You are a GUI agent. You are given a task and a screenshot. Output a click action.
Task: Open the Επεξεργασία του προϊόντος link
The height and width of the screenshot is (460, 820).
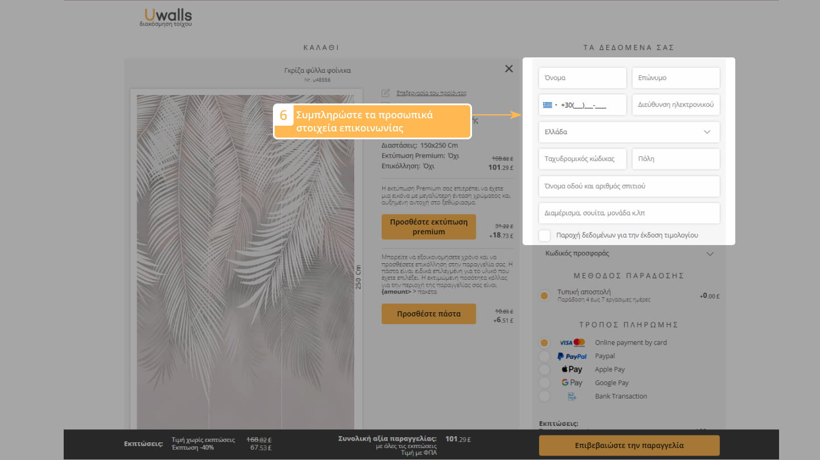click(x=431, y=93)
